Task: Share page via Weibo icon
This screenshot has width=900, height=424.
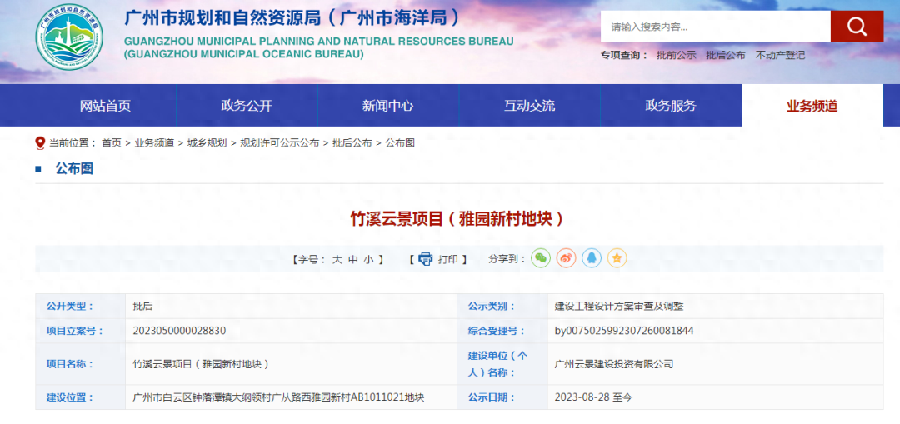Action: point(566,259)
